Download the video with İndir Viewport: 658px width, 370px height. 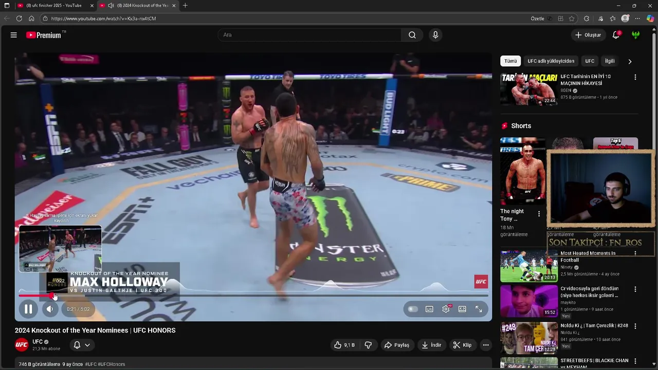[x=431, y=345]
